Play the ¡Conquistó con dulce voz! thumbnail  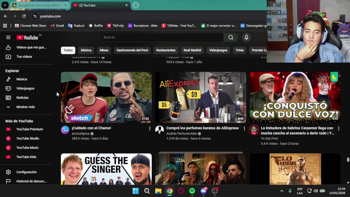[x=295, y=97]
